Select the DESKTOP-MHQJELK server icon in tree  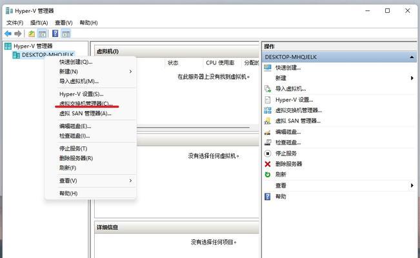[x=16, y=55]
